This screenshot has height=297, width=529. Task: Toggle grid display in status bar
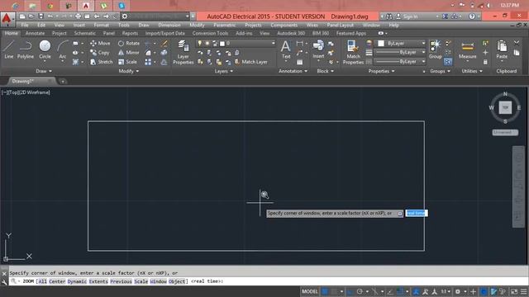tap(325, 291)
